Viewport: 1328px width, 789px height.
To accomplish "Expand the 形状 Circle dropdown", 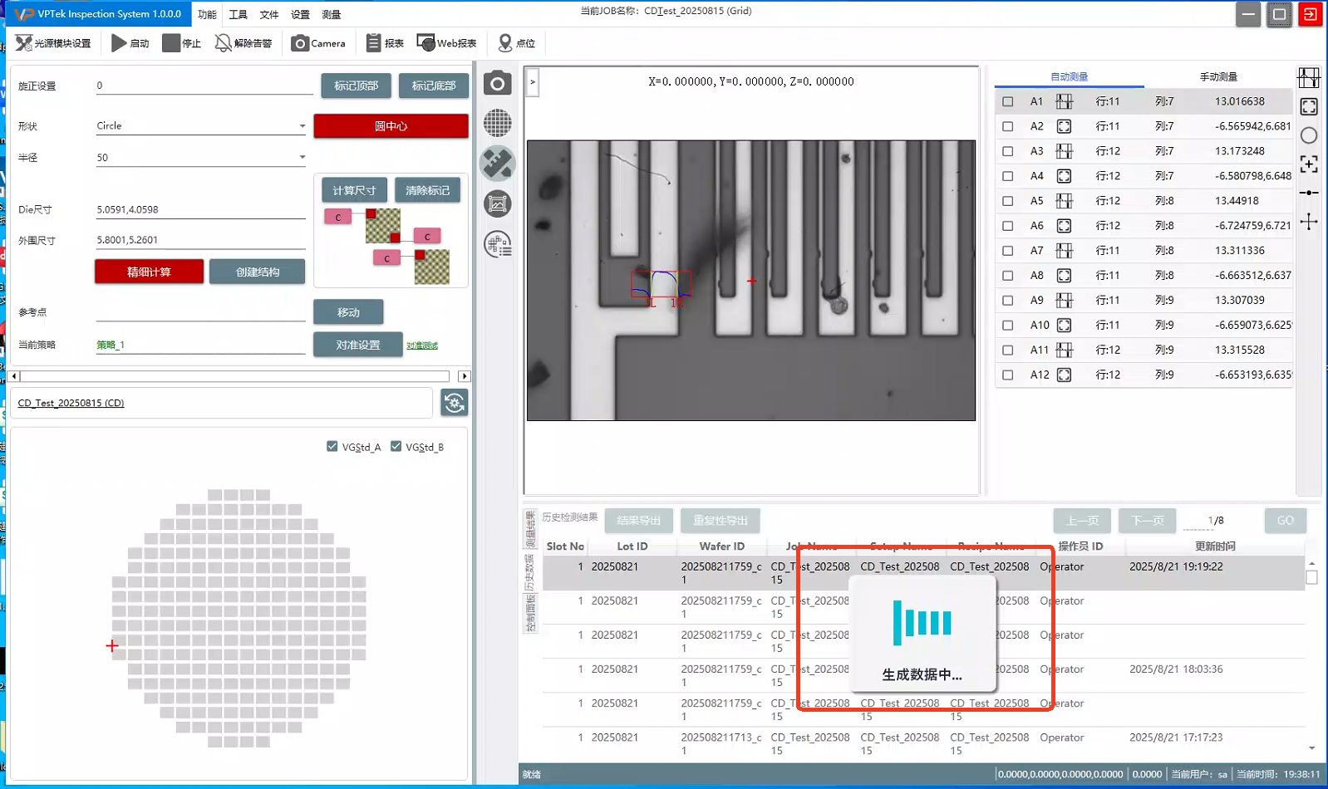I will [x=302, y=126].
